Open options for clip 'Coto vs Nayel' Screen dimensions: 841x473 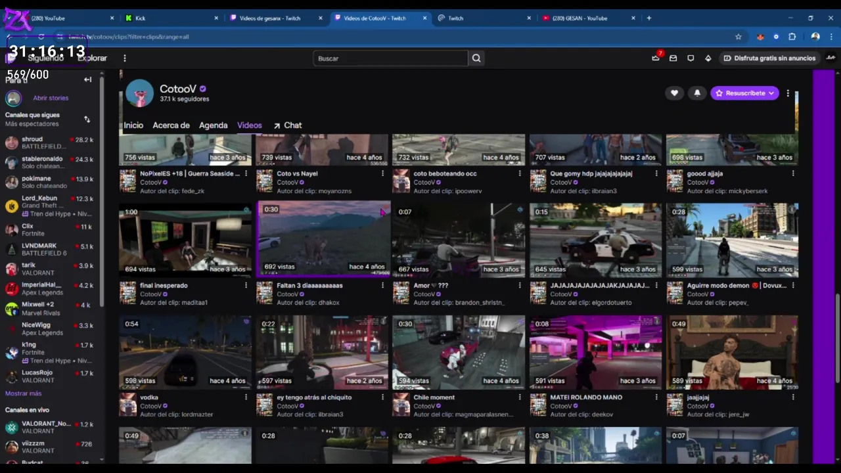click(x=382, y=173)
